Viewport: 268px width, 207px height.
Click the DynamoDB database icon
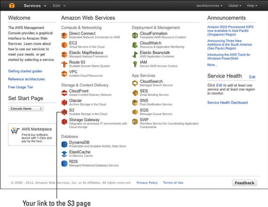point(64,144)
